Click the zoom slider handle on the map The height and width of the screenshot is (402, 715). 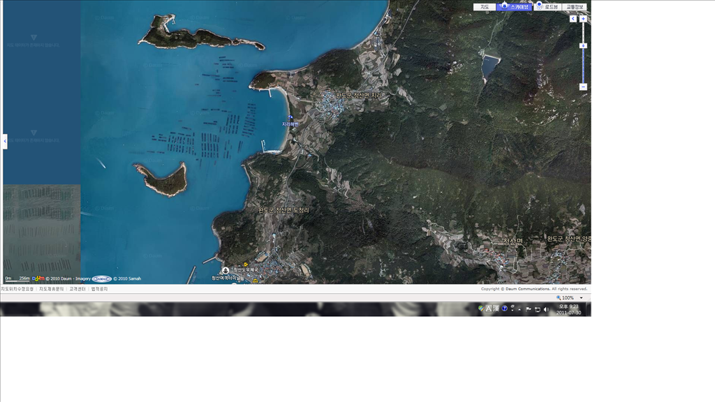point(583,45)
